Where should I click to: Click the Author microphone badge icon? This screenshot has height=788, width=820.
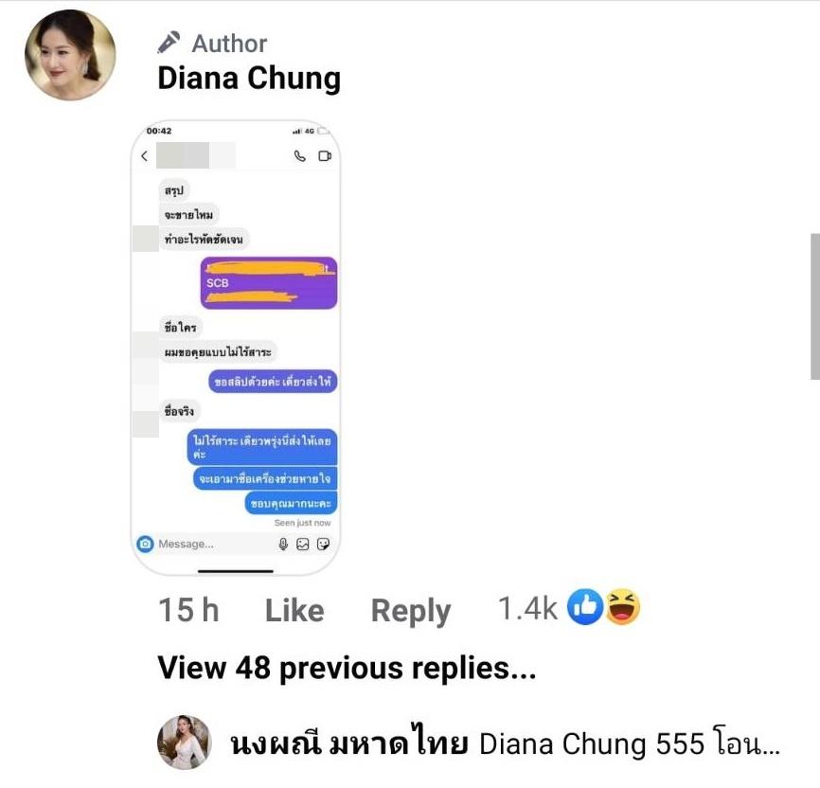click(169, 43)
